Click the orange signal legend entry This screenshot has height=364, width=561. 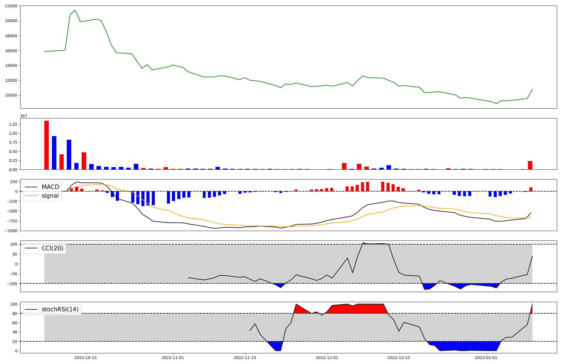[x=50, y=196]
